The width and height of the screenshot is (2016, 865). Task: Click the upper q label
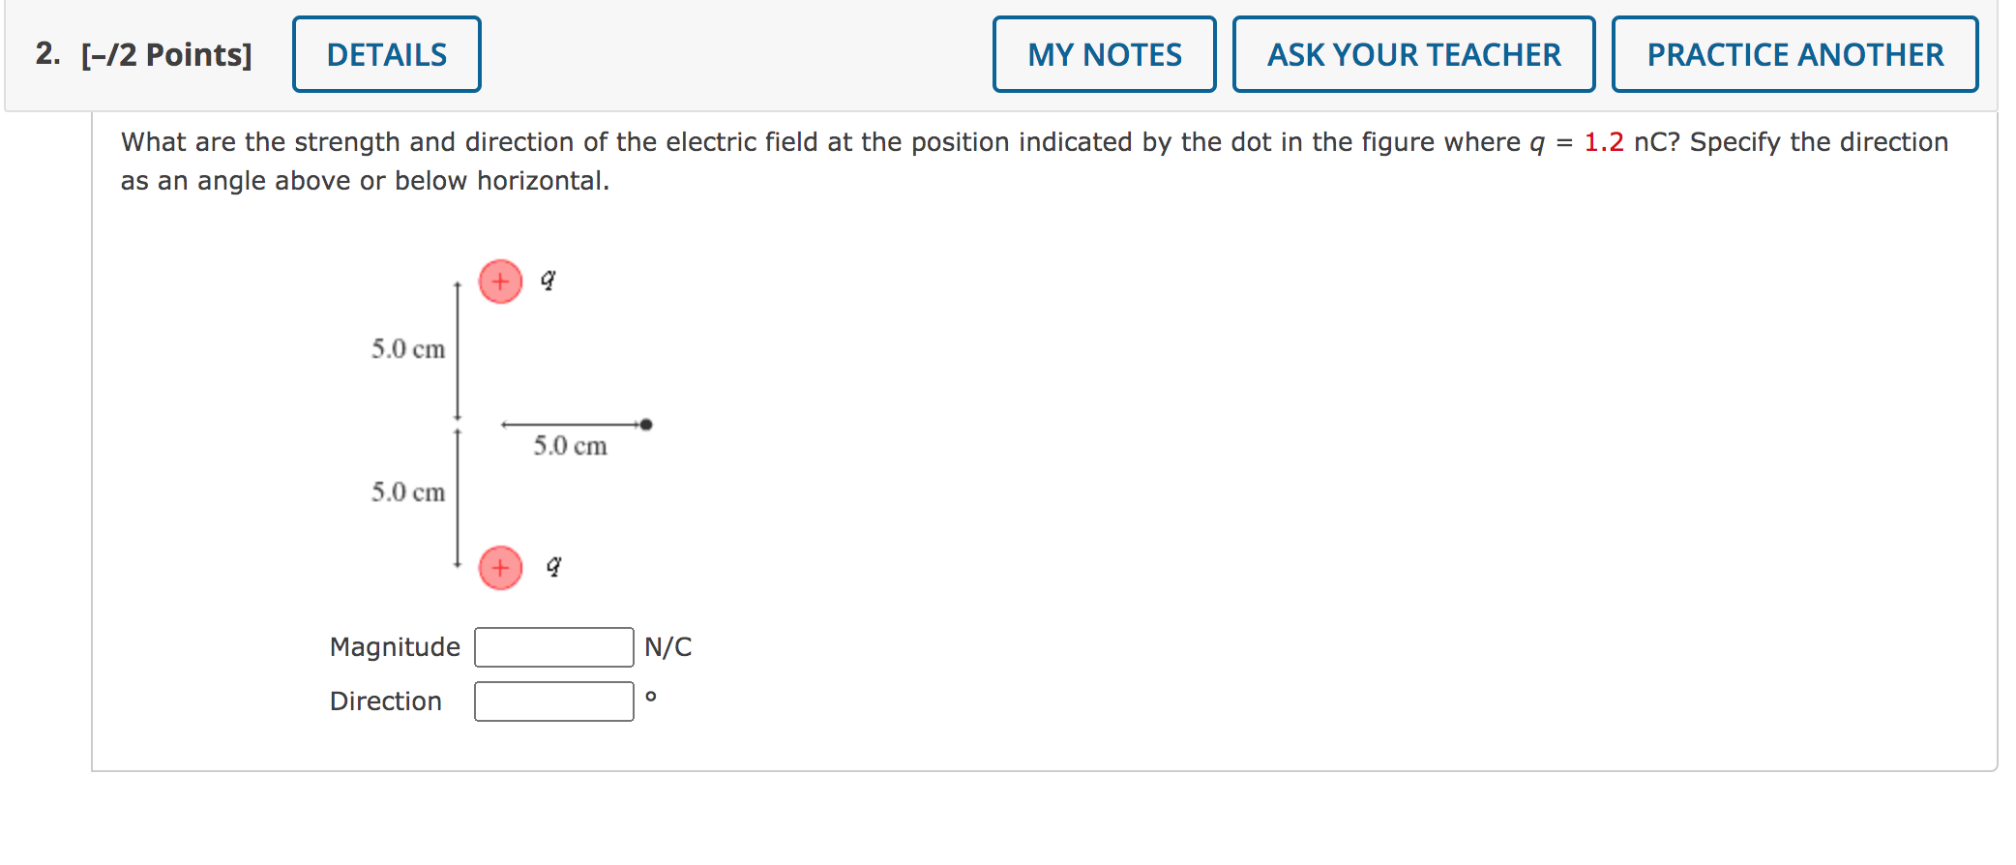(547, 280)
